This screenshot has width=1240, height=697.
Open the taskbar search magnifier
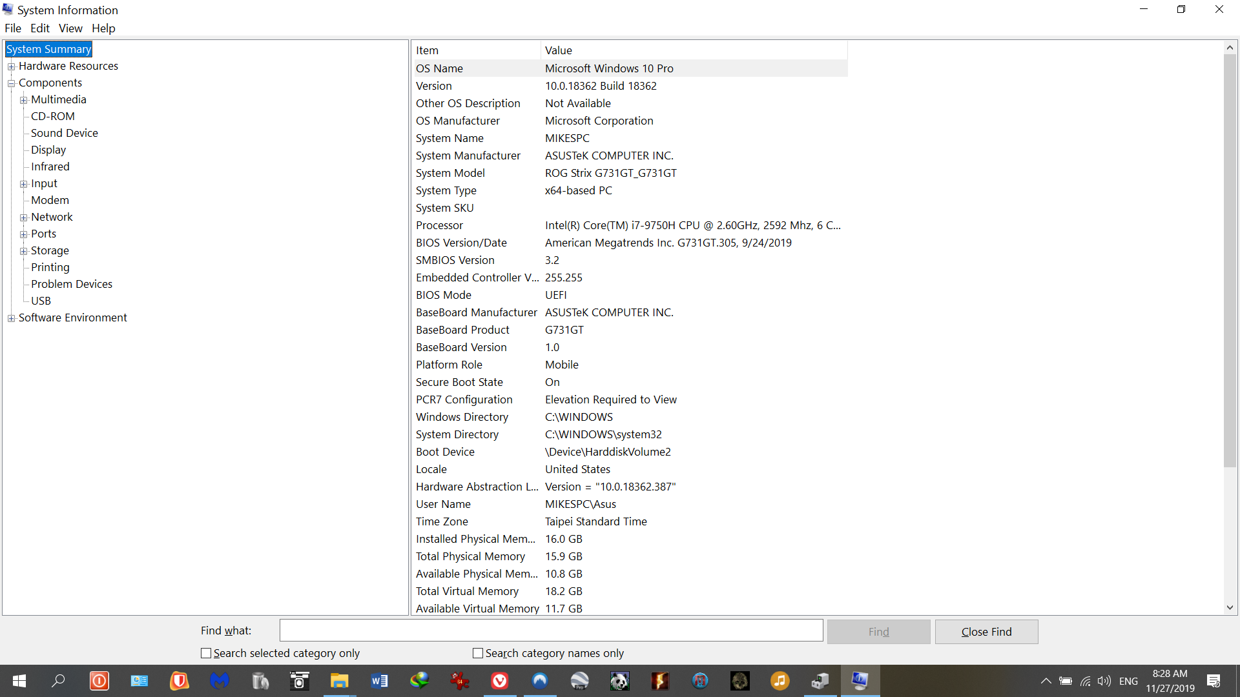click(59, 681)
